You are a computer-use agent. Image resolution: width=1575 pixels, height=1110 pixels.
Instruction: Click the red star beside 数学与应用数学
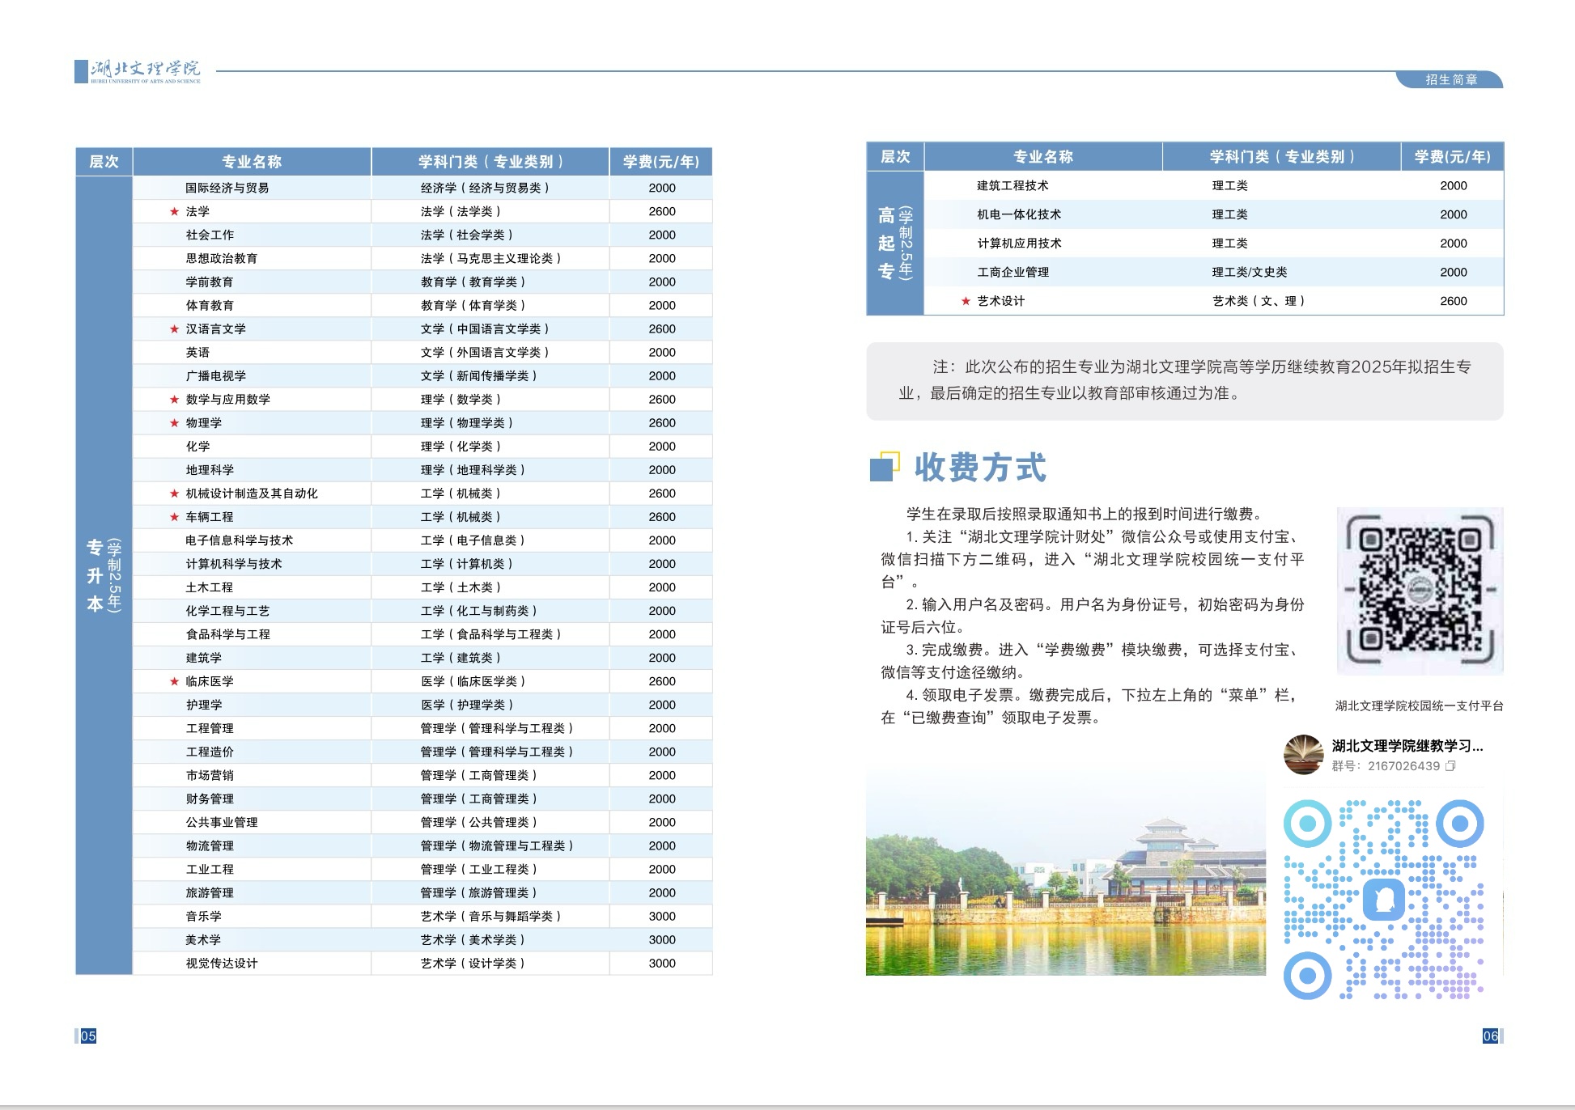pos(174,399)
